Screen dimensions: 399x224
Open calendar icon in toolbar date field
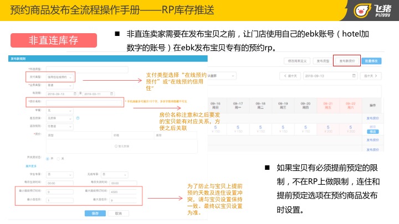pyautogui.click(x=354, y=76)
